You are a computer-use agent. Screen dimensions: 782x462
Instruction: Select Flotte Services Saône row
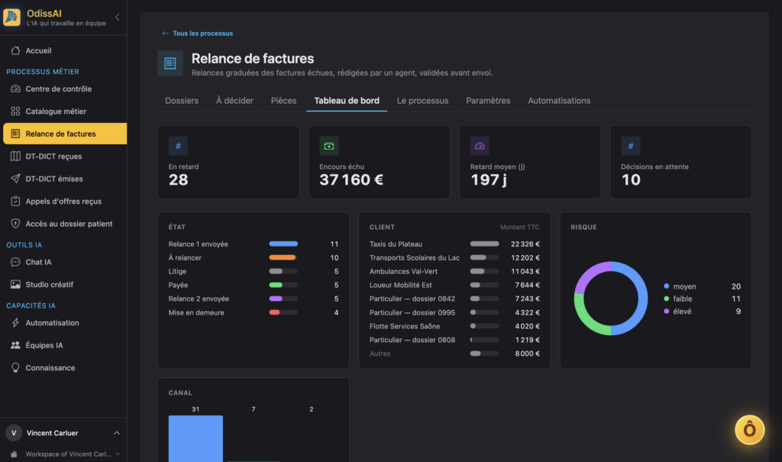[x=454, y=326]
